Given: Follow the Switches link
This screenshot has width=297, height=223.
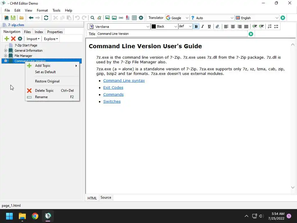Looking at the screenshot, I should (x=112, y=102).
